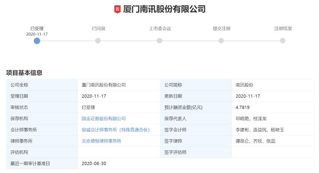
Task: Click the 保荐机构 label cell
Action: pyautogui.click(x=42, y=119)
